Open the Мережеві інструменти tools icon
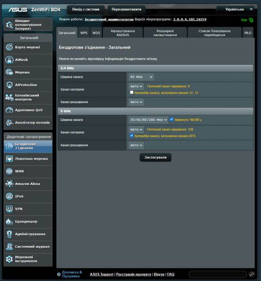Image resolution: width=261 pixels, height=281 pixels. click(x=9, y=259)
